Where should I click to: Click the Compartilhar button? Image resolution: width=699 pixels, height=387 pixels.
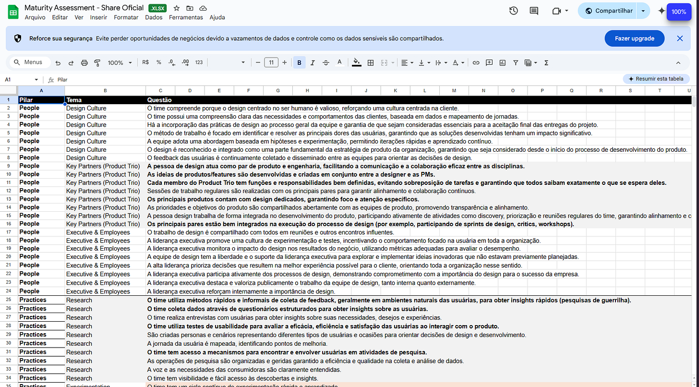tap(607, 11)
